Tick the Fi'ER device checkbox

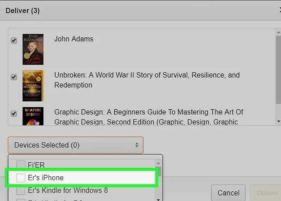[x=21, y=165]
